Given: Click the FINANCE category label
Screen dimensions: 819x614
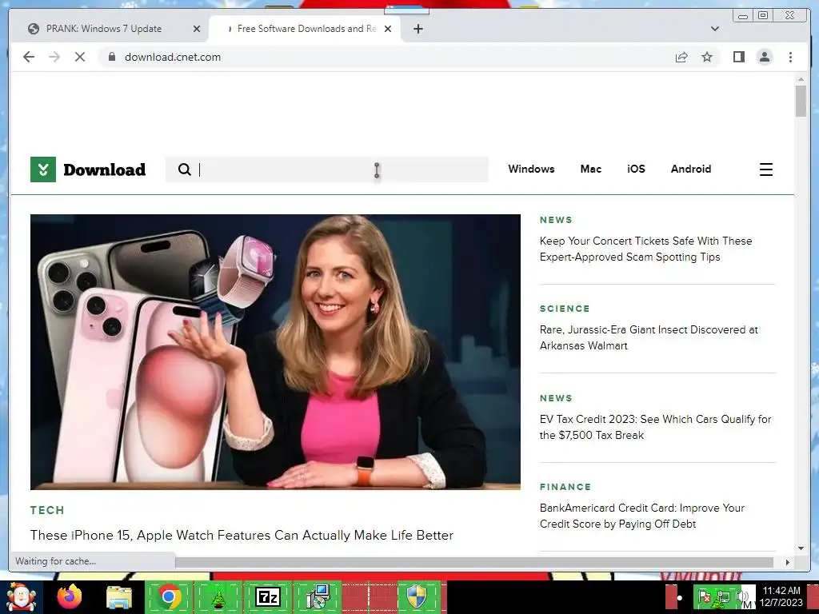Looking at the screenshot, I should [565, 487].
